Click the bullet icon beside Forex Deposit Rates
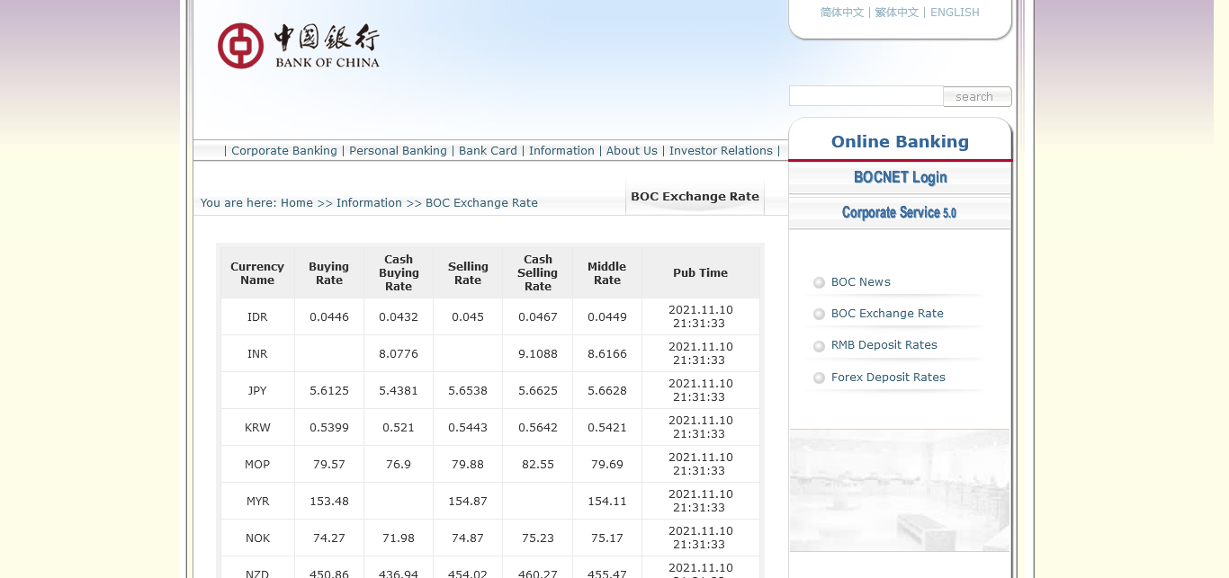The image size is (1229, 578). (x=819, y=378)
